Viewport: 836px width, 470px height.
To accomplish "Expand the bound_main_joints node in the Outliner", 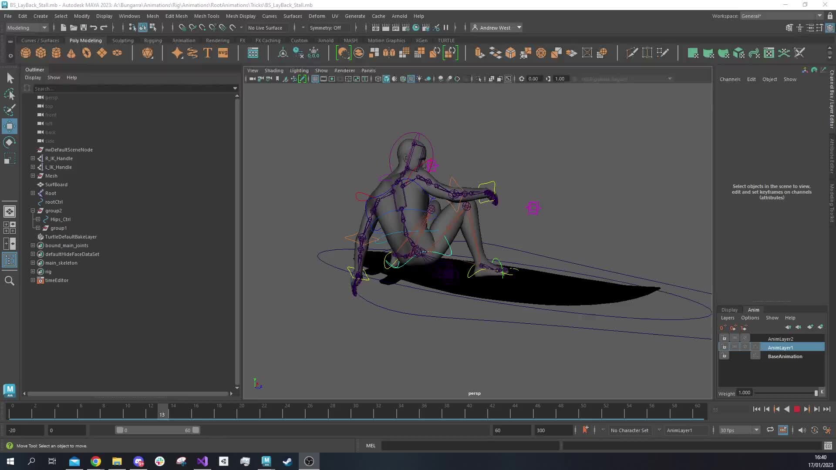I will tap(33, 245).
